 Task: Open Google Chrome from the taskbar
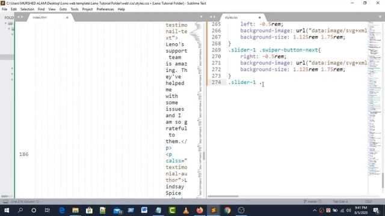pyautogui.click(x=227, y=211)
